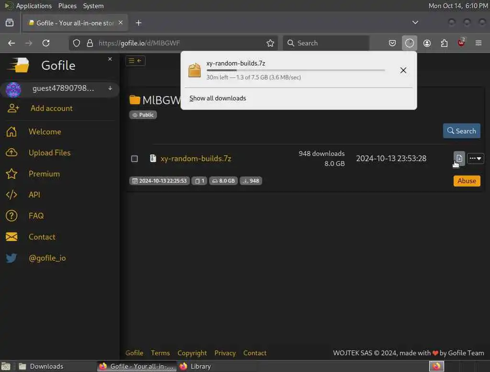Open the Firefox downloads panel button
Image resolution: width=490 pixels, height=372 pixels.
tap(410, 43)
